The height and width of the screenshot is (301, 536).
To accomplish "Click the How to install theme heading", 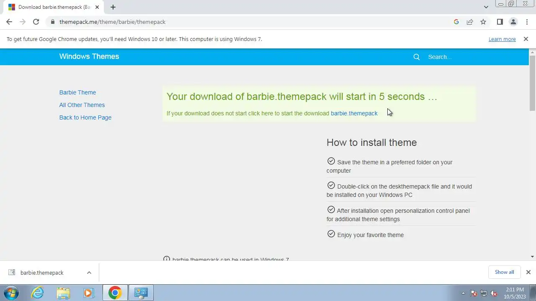I will 372,143.
